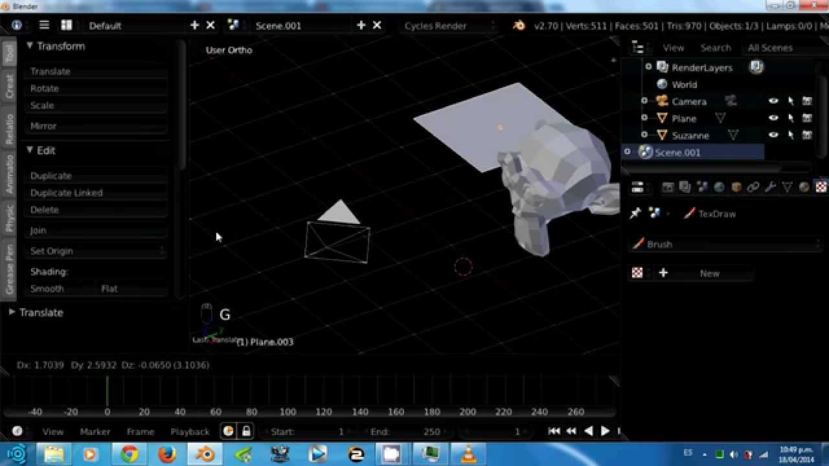Click the play animation forward button
Image resolution: width=829 pixels, height=466 pixels.
(605, 431)
